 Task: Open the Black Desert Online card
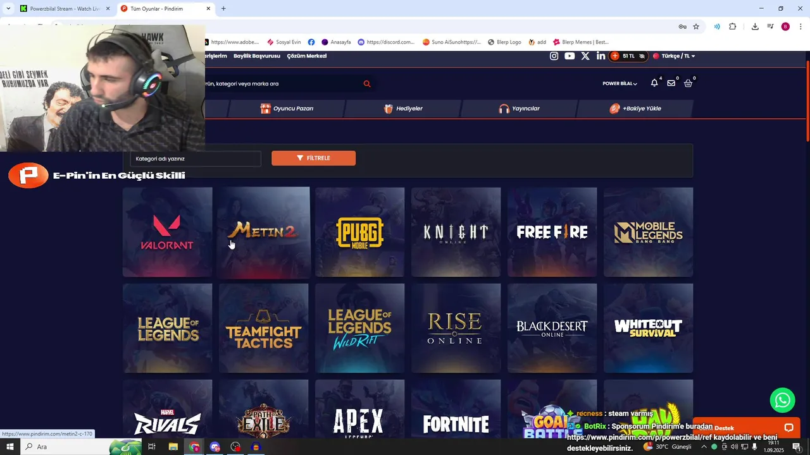tap(552, 328)
